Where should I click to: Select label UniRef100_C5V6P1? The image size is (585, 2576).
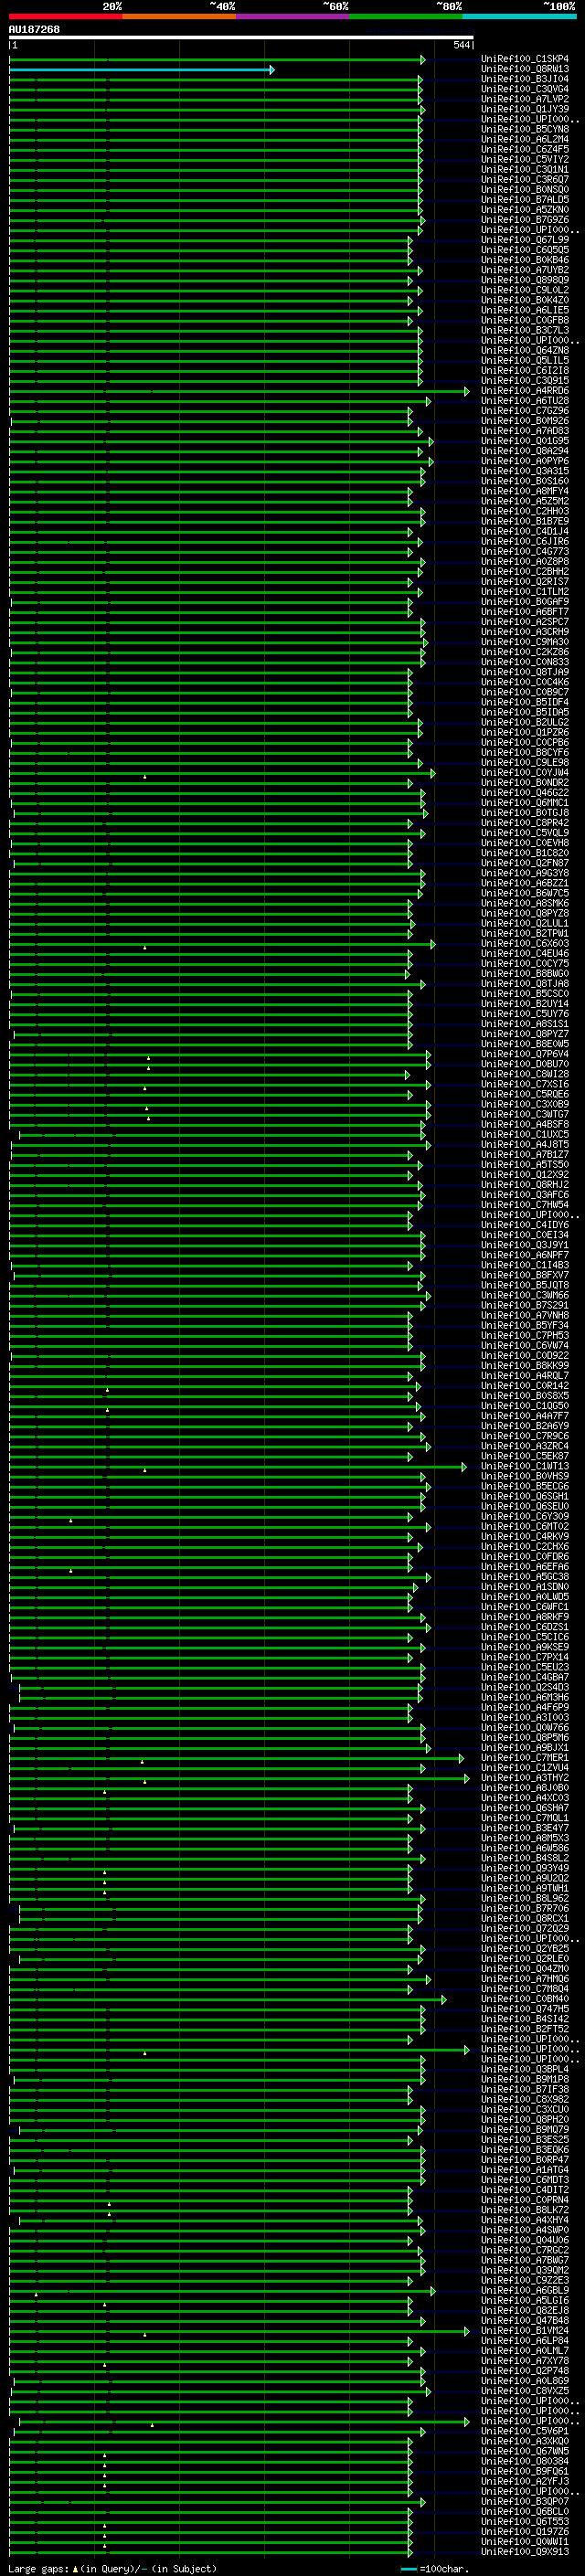pos(525,2431)
